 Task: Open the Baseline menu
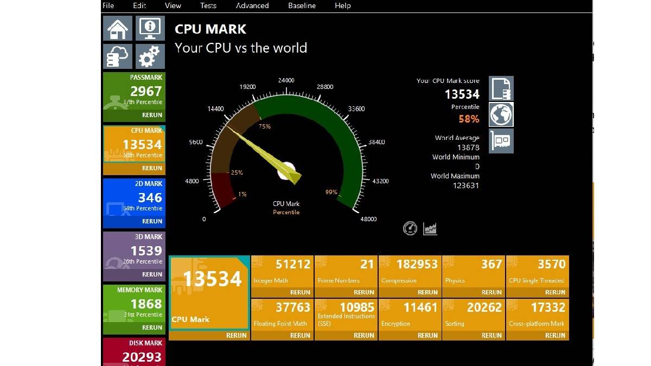pos(302,6)
